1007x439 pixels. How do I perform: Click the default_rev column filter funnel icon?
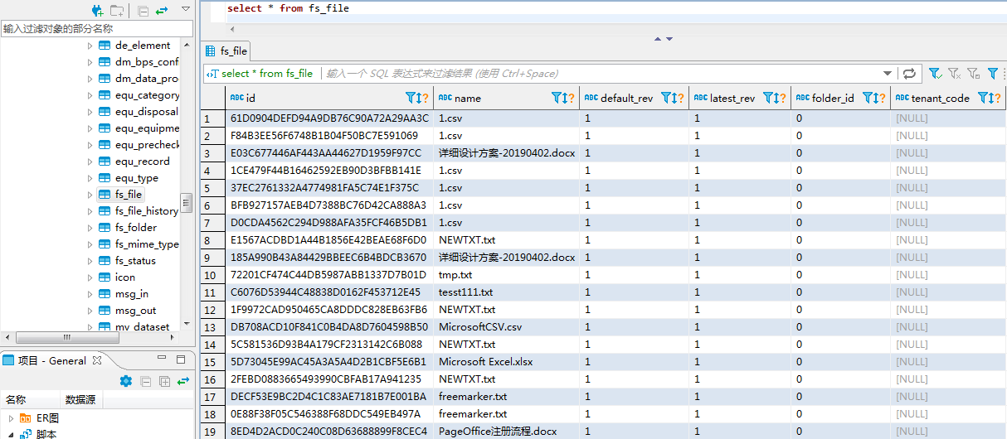tap(666, 98)
